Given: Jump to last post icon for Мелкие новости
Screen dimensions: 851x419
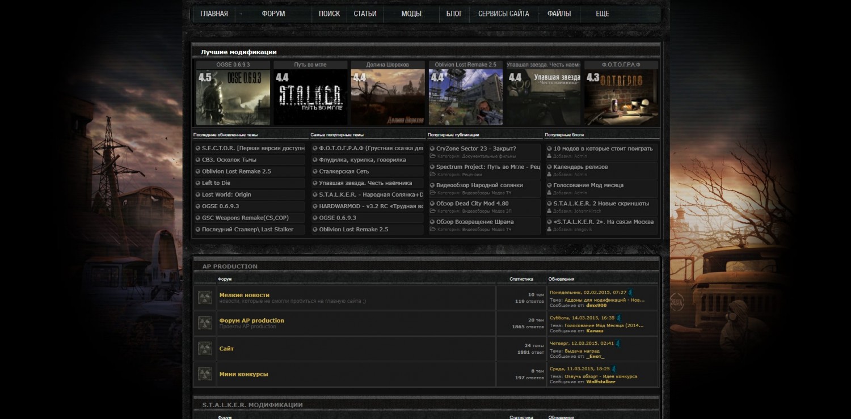Looking at the screenshot, I should point(631,293).
